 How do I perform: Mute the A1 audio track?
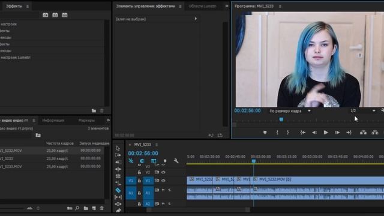163,190
